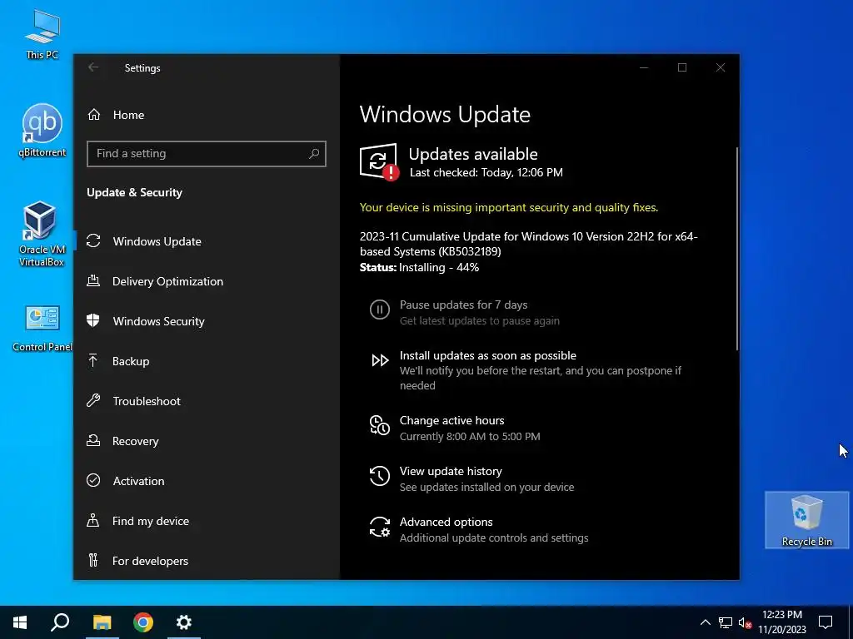
Task: Click View update history
Action: (x=451, y=471)
